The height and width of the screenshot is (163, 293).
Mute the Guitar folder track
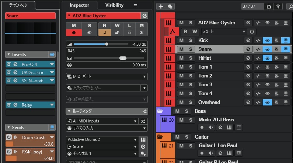(177, 137)
